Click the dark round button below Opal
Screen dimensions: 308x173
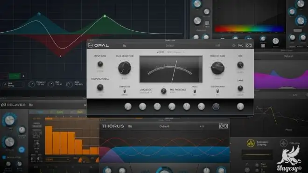pyautogui.click(x=216, y=106)
